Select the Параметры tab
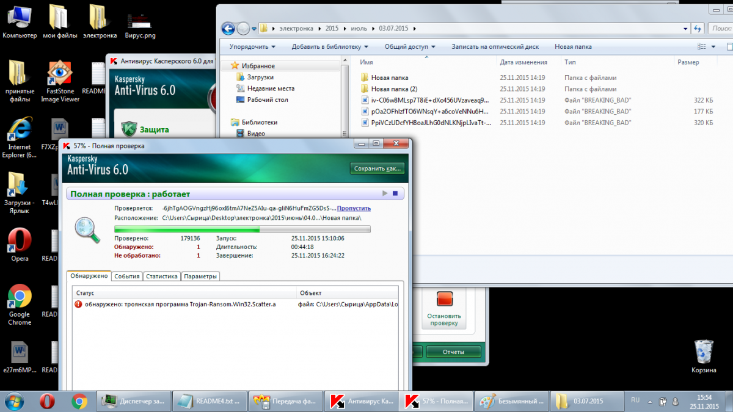This screenshot has width=733, height=412. [200, 276]
